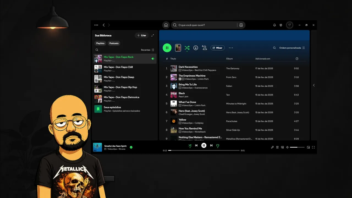Sort by the Adicionada em column header
The width and height of the screenshot is (352, 198).
coord(263,59)
